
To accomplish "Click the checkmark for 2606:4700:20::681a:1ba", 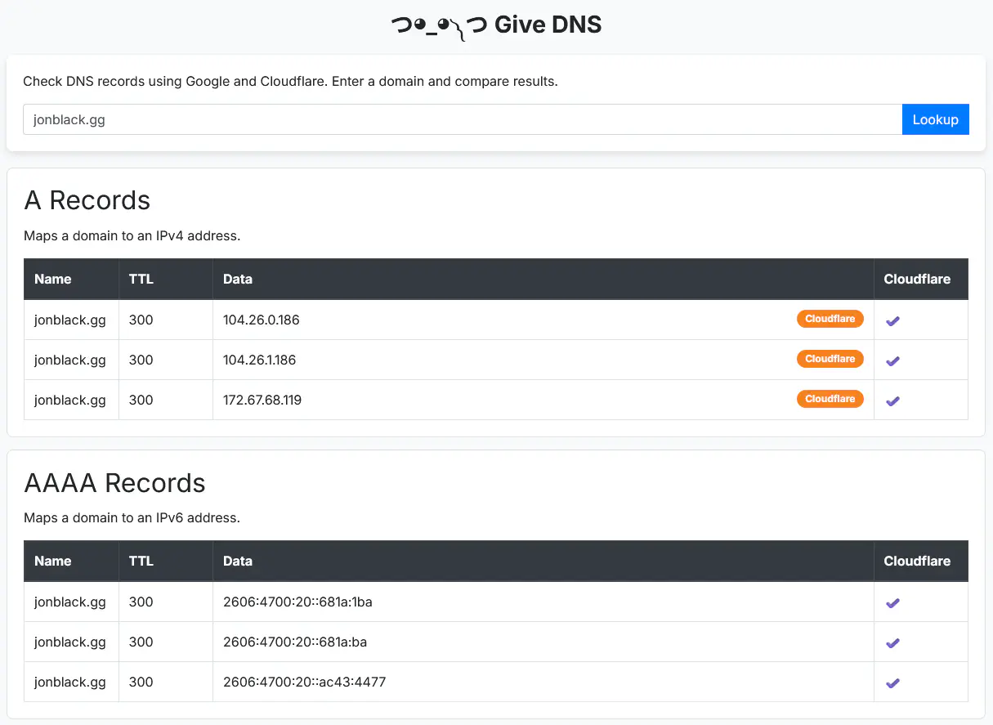I will (x=892, y=603).
